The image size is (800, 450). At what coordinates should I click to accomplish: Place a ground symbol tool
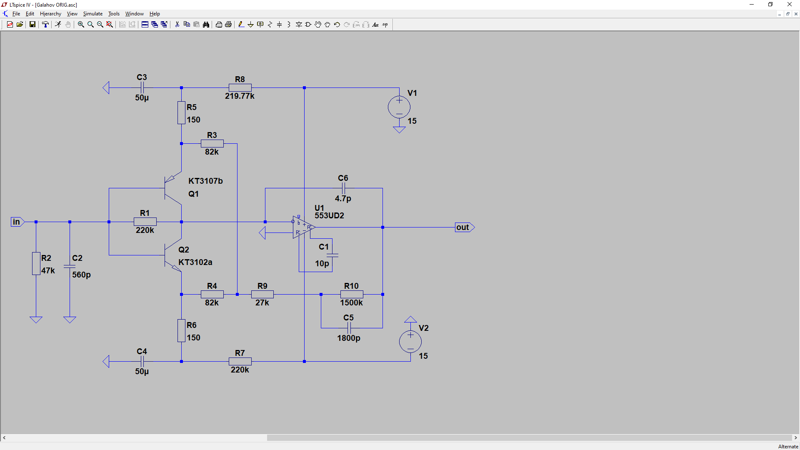tap(250, 25)
